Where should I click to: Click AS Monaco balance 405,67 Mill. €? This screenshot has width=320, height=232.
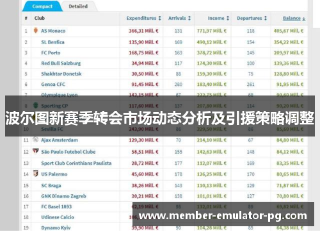(289, 31)
